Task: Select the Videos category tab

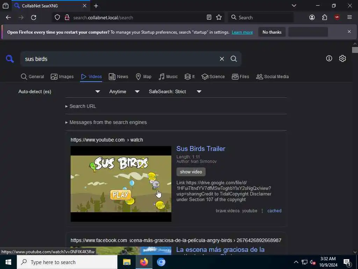Action: 91,77
